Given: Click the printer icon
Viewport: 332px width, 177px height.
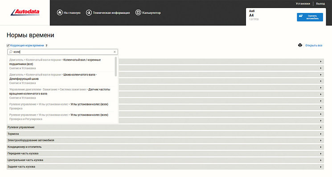Looking at the screenshot, I should click(300, 45).
